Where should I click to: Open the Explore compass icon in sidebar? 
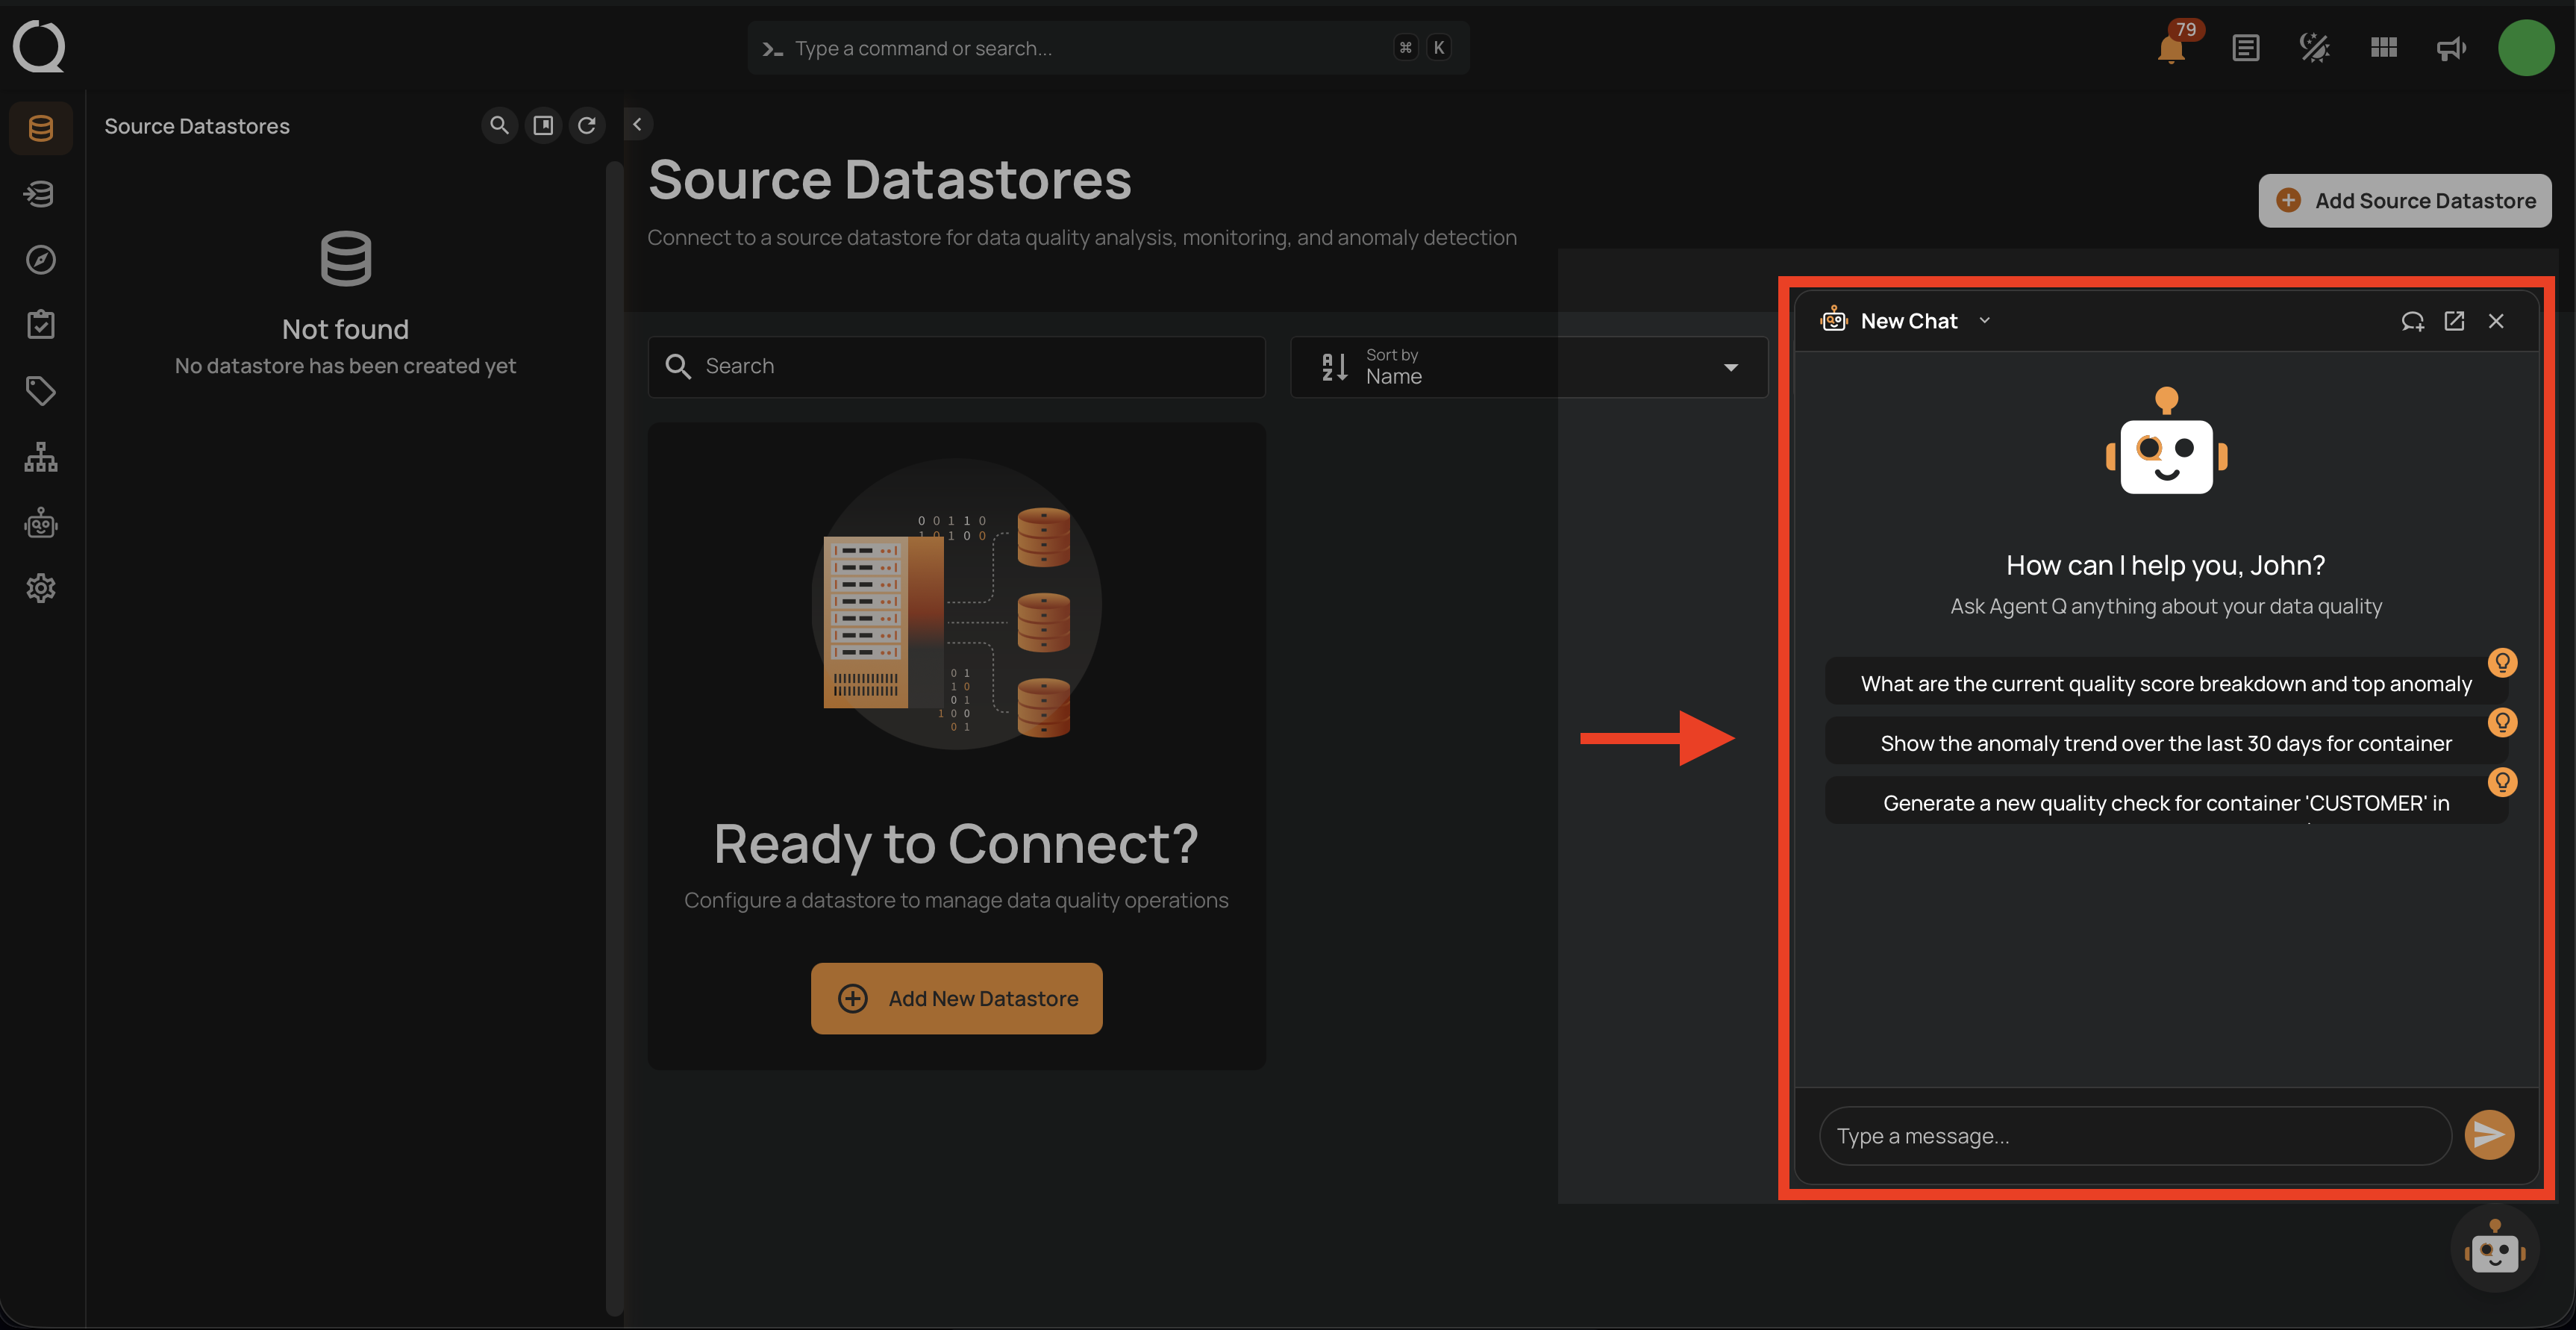tap(41, 260)
